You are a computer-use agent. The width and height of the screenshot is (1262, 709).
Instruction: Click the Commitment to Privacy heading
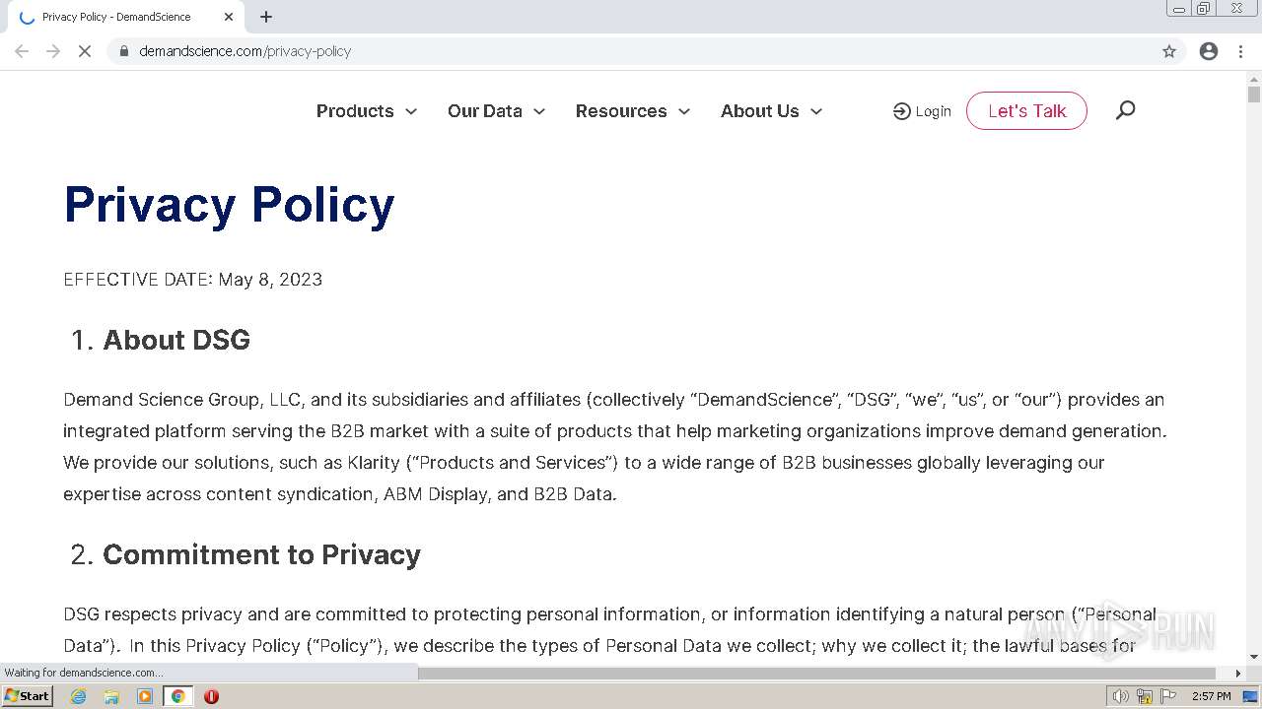click(x=261, y=554)
